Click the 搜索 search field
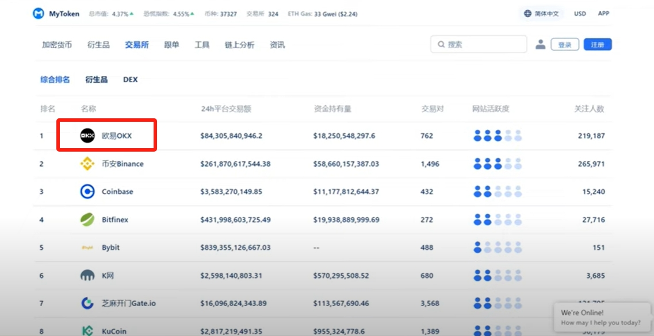Image resolution: width=654 pixels, height=336 pixels. pyautogui.click(x=479, y=44)
